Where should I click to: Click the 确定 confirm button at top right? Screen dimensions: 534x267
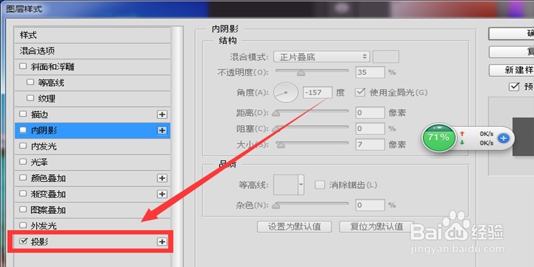click(511, 33)
